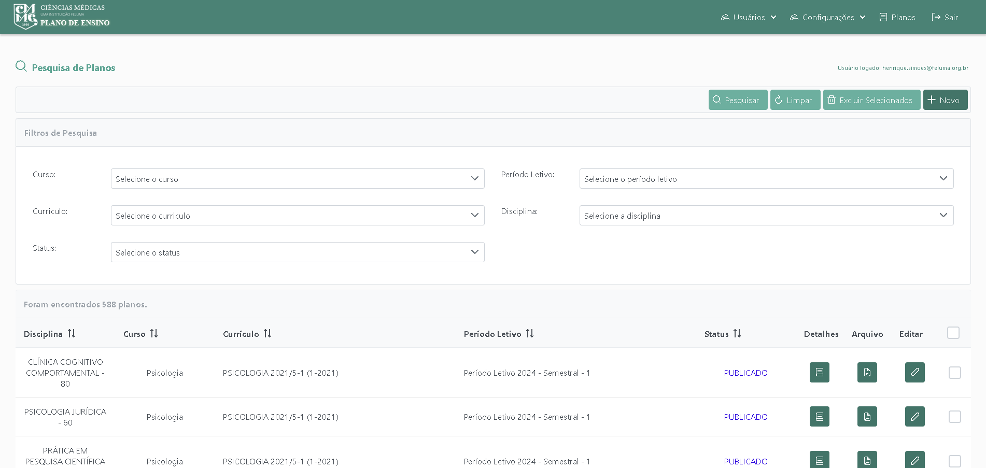Open the Currículo dropdown
This screenshot has height=468, width=986.
[298, 216]
